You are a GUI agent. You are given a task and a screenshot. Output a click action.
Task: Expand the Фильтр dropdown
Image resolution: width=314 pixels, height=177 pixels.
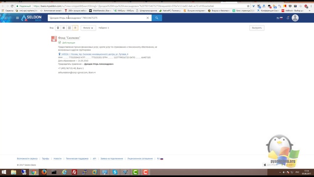88,28
